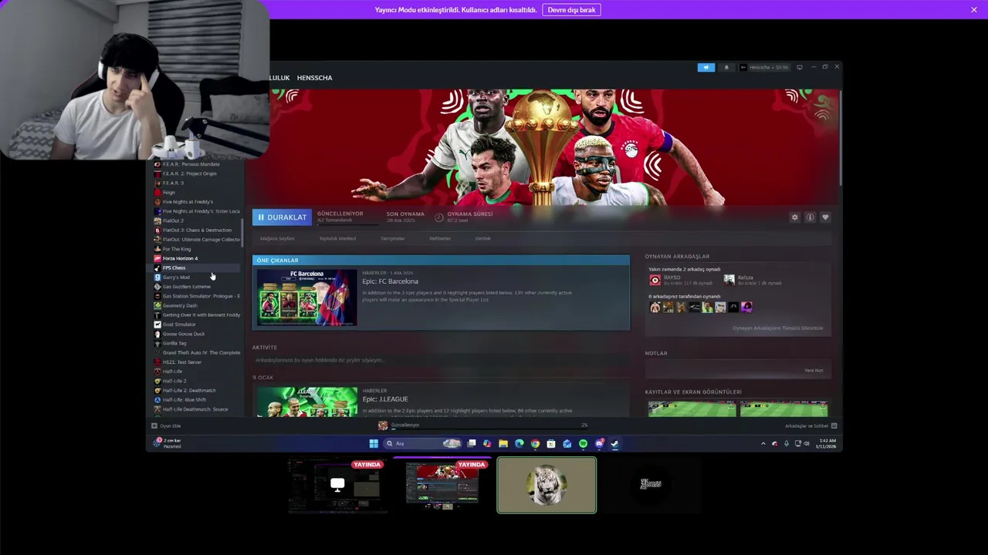This screenshot has height=555, width=988.
Task: Open account dropdown showing Hensscha balance
Action: point(764,67)
